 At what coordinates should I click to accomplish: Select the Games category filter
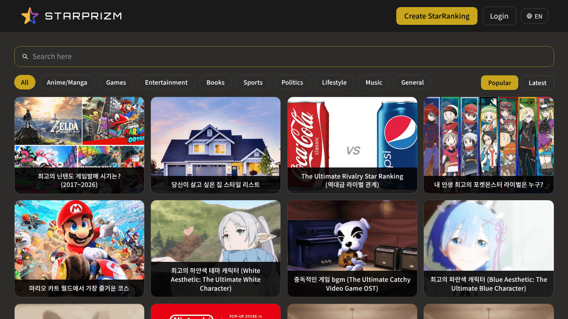pos(116,82)
